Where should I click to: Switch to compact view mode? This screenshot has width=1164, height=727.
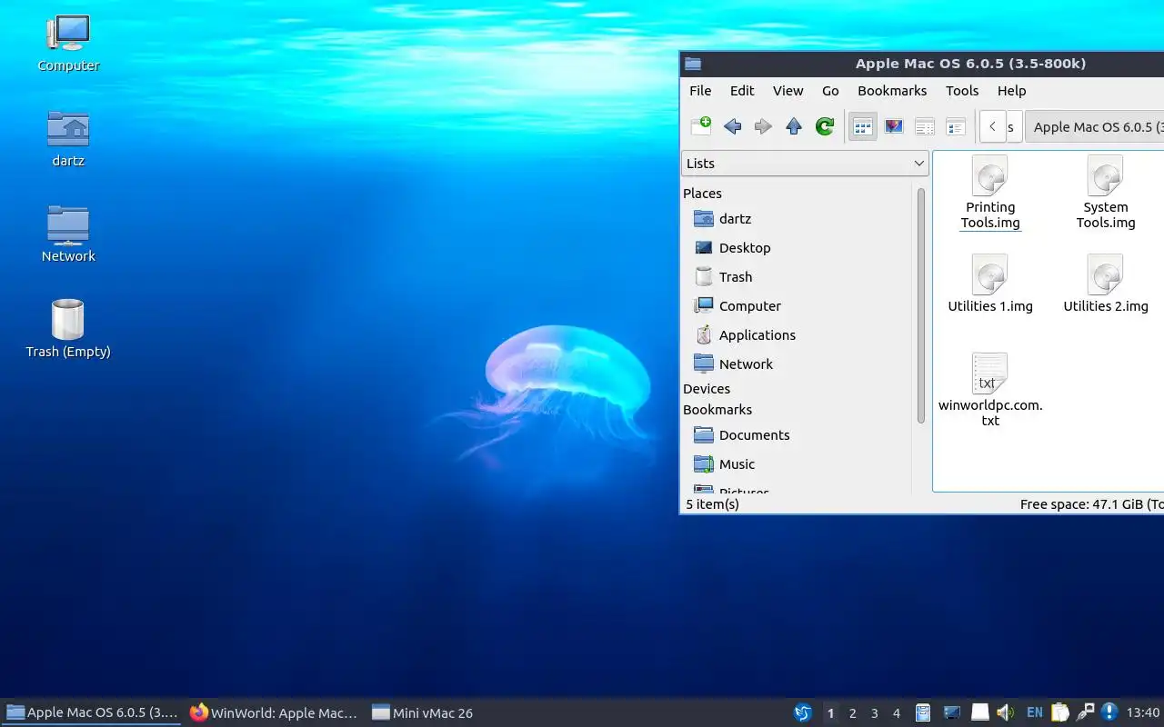[925, 126]
